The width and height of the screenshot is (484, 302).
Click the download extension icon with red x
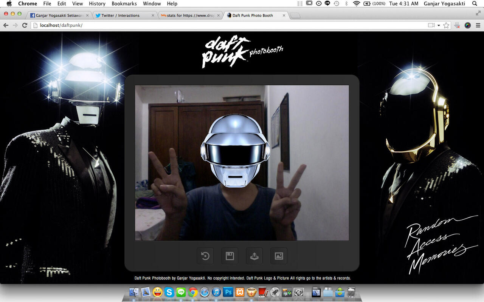point(457,25)
